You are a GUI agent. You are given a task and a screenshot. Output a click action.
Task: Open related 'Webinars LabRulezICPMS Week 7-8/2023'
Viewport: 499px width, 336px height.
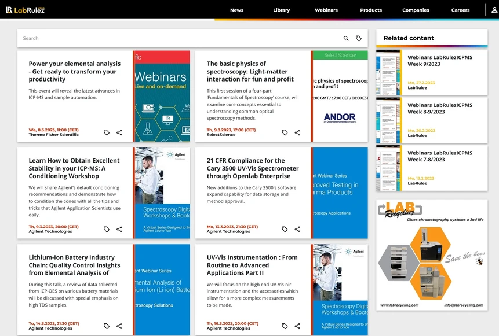[x=440, y=156]
